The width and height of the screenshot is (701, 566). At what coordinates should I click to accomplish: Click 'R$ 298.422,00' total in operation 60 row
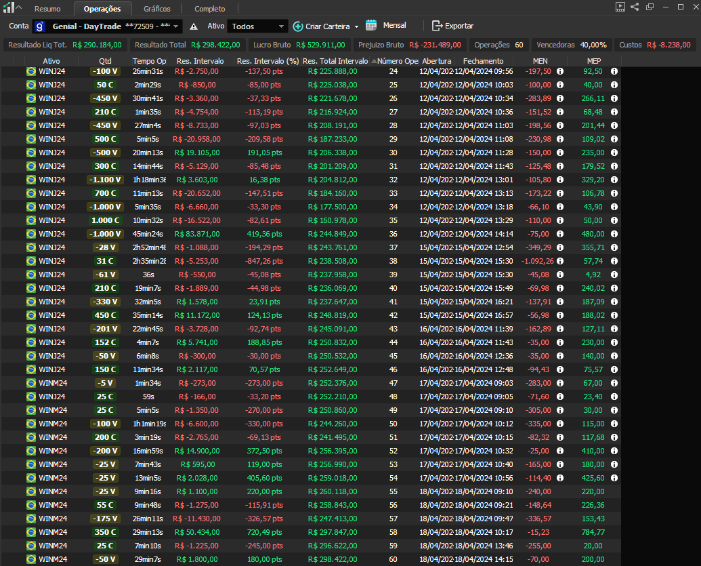[333, 559]
